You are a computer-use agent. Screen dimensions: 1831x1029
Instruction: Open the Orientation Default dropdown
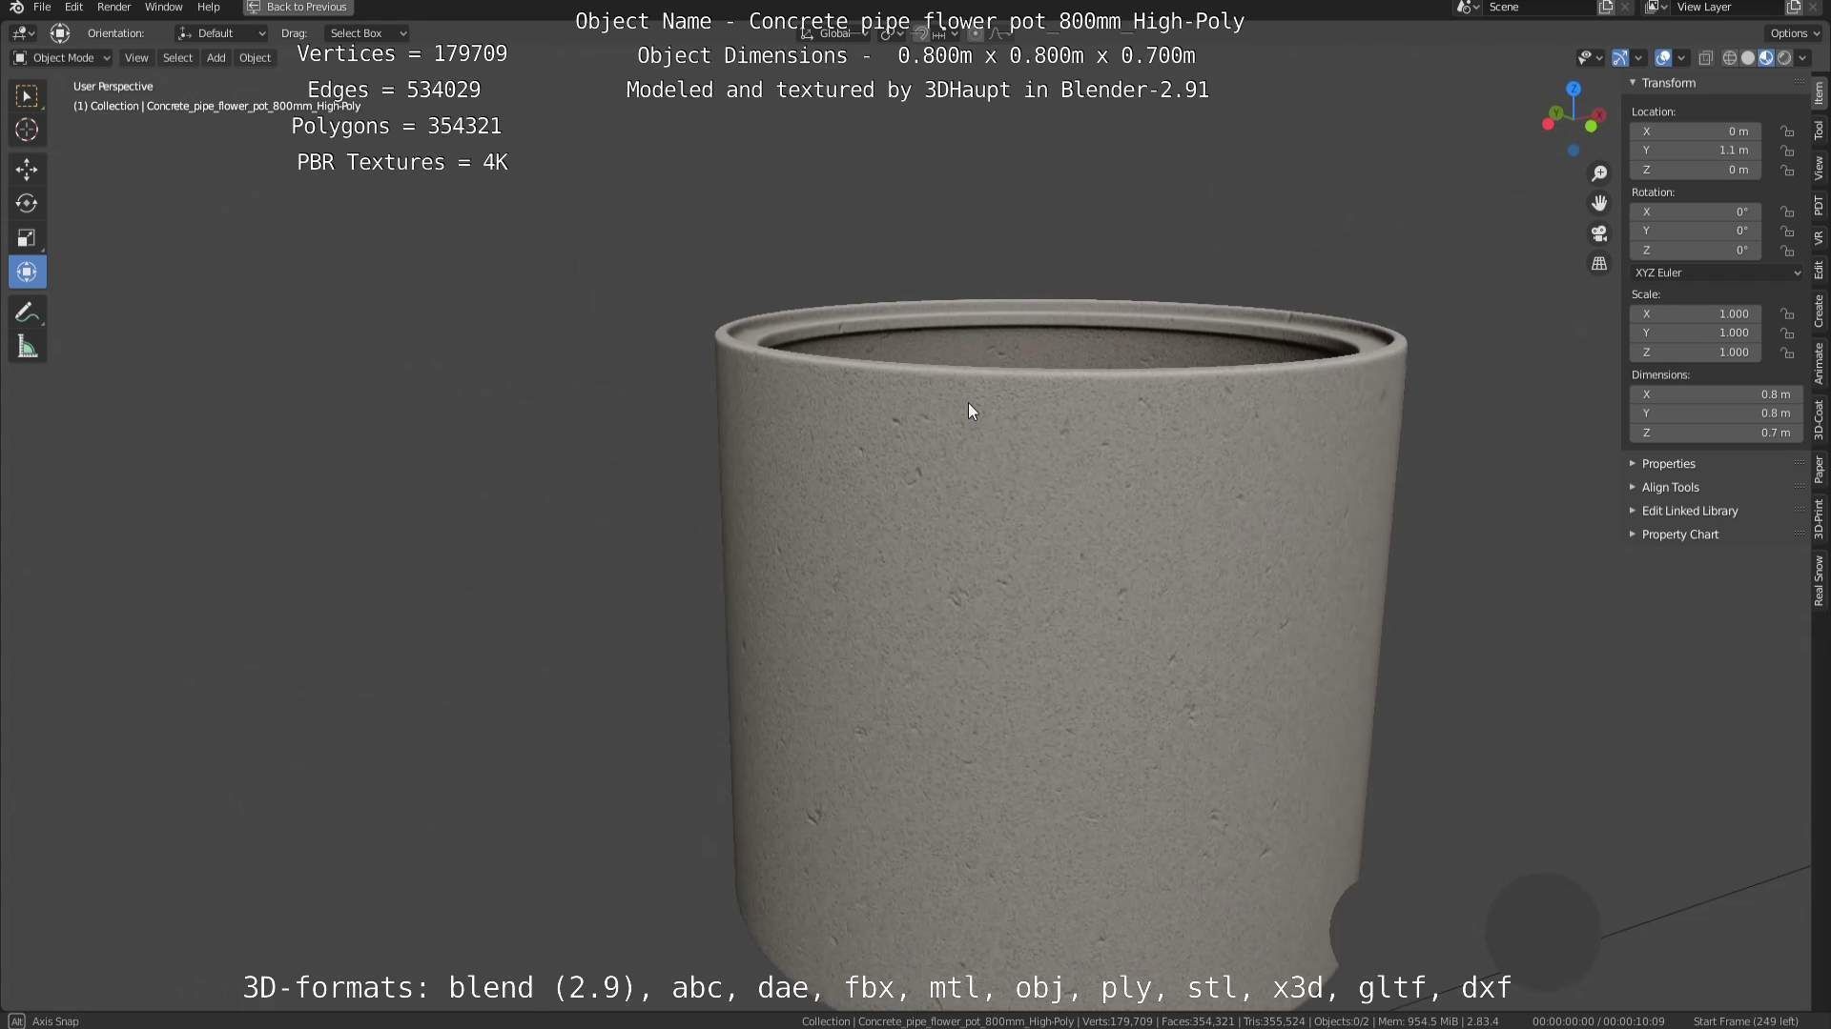pos(221,33)
